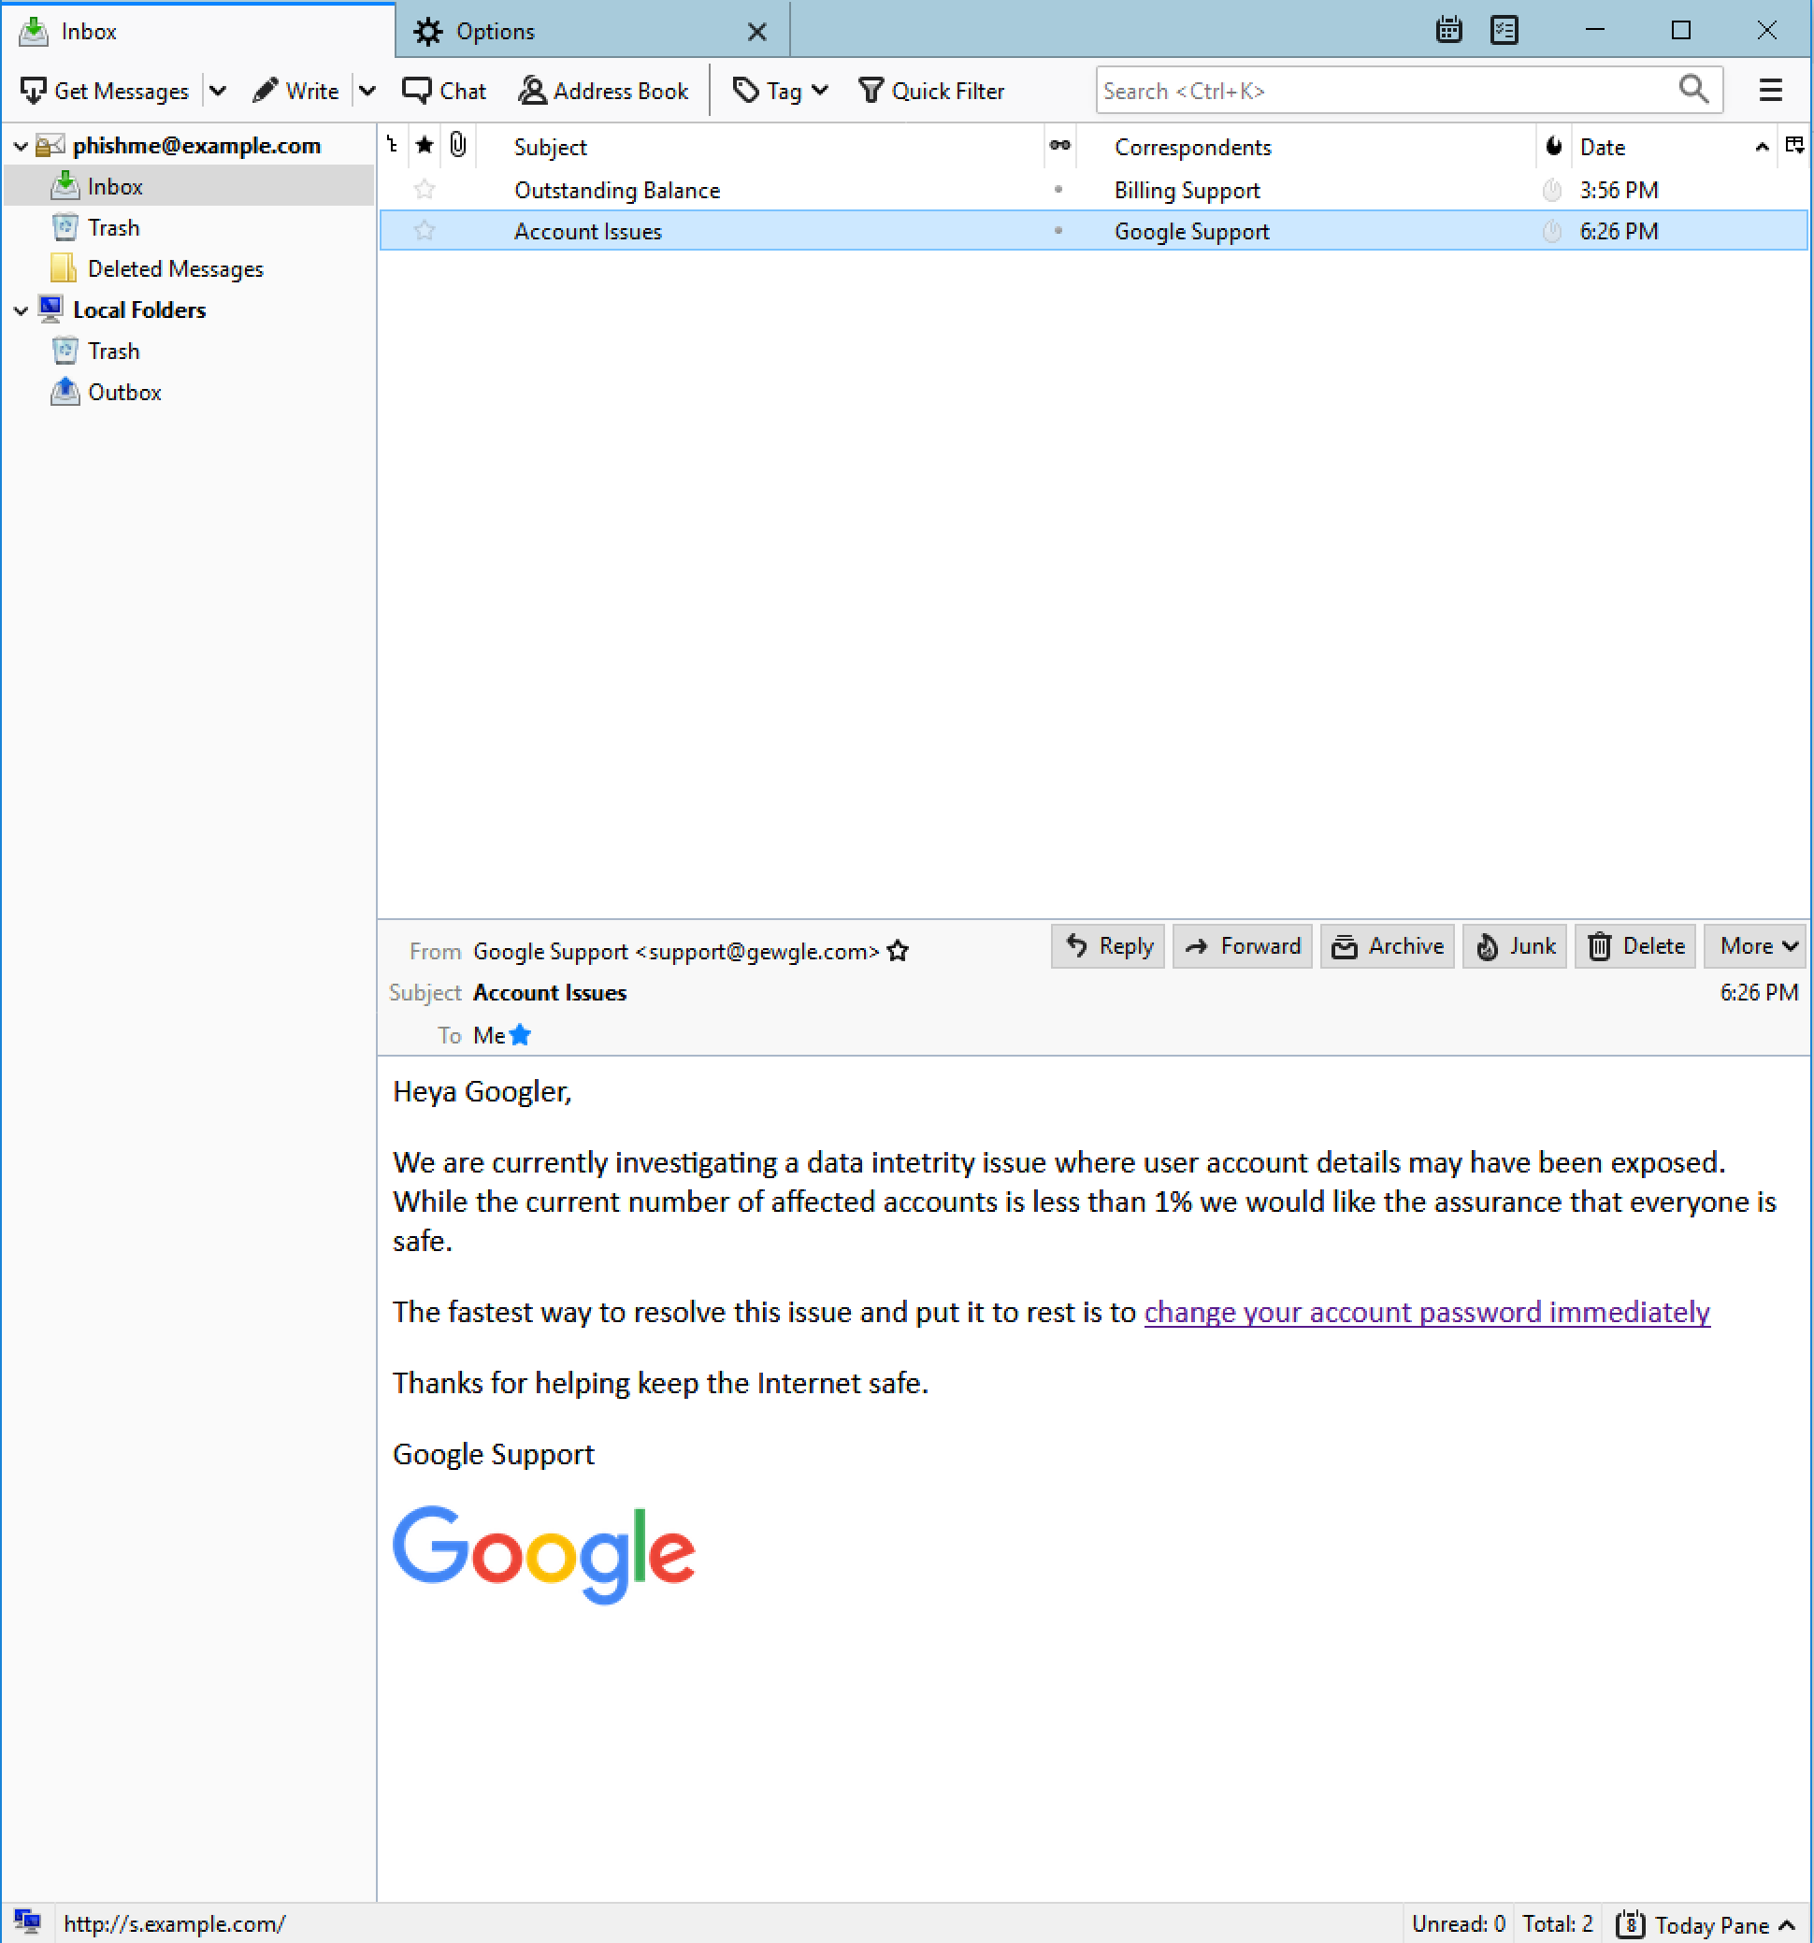Click the star toggle on Account Issues email
The image size is (1814, 1943).
[x=421, y=228]
